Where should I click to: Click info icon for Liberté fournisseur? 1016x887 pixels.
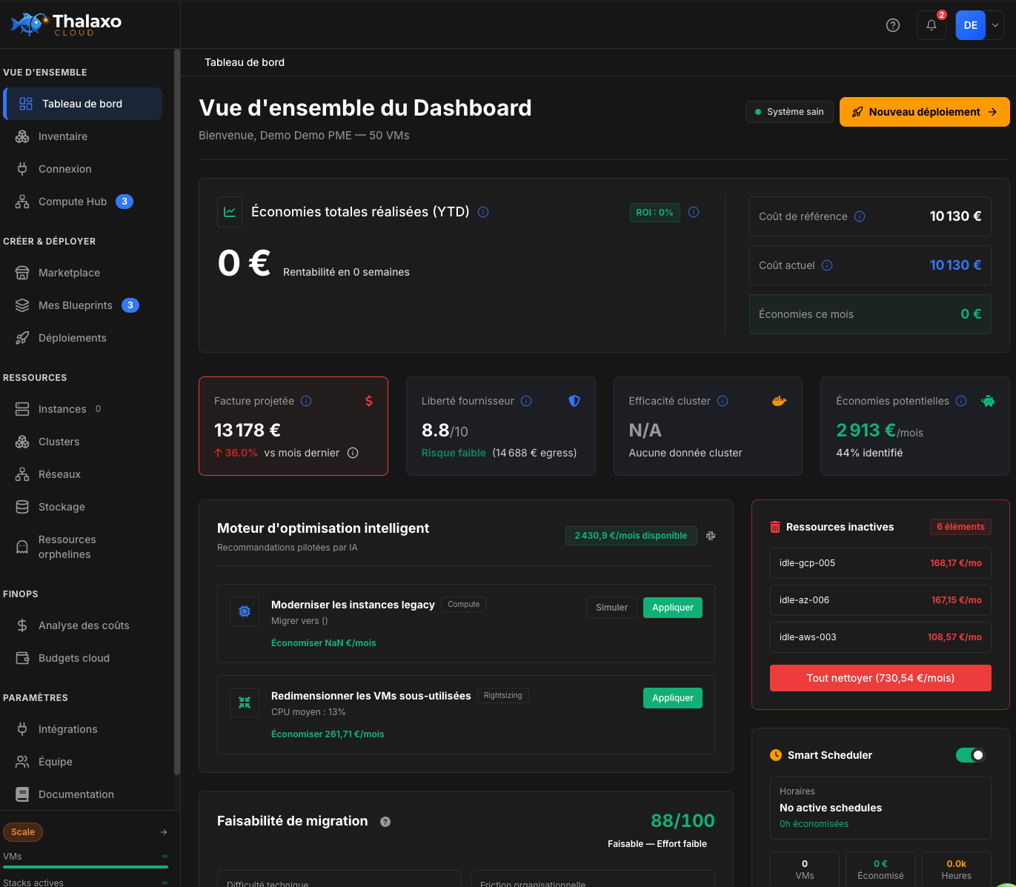[x=526, y=401]
